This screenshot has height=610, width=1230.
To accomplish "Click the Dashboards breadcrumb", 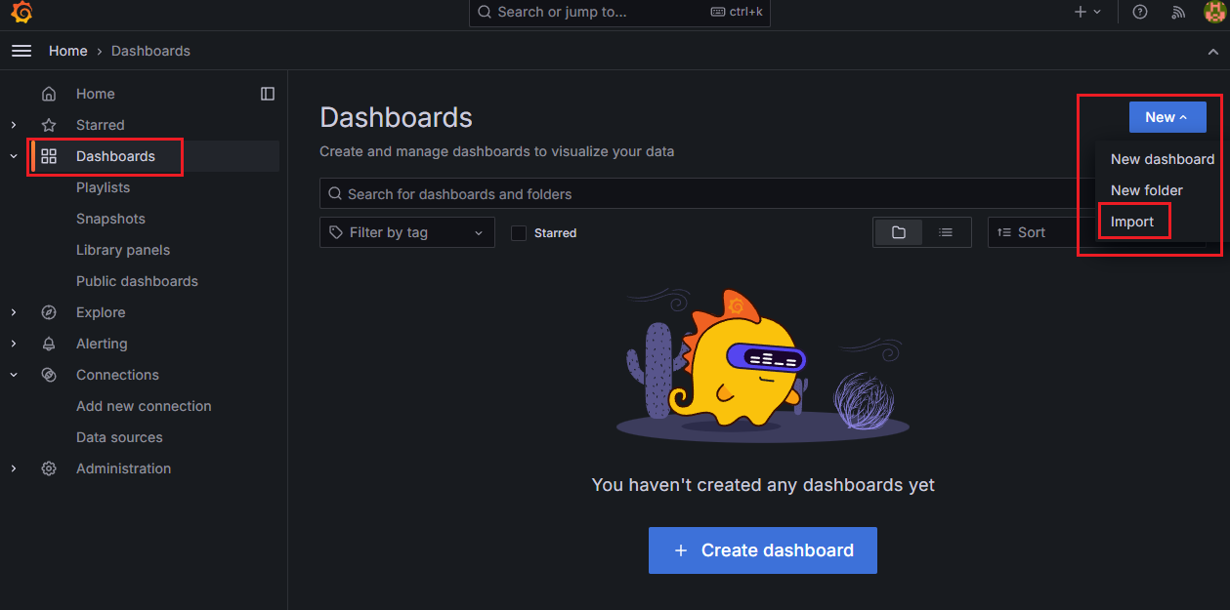I will [150, 51].
